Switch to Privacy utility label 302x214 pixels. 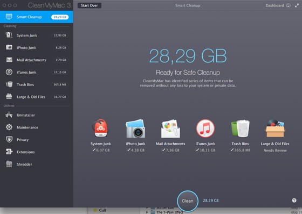click(x=23, y=140)
